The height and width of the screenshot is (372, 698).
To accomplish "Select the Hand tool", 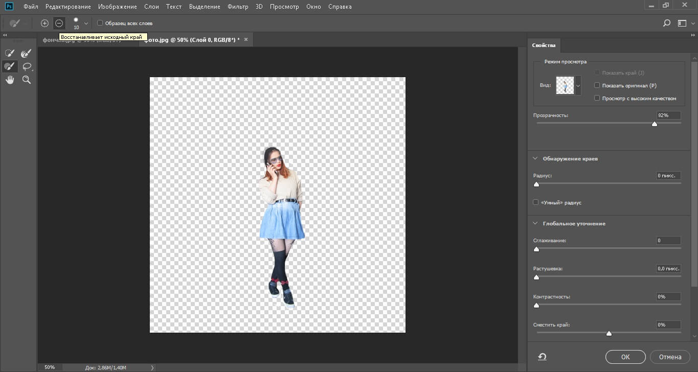I will [x=9, y=80].
